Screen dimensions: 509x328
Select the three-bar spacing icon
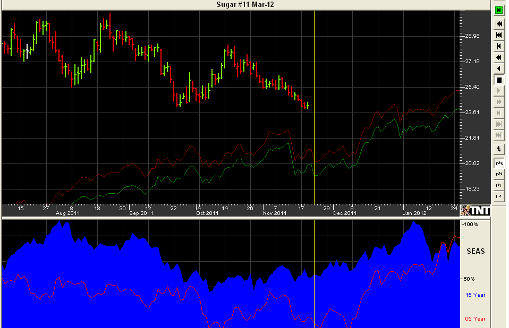pos(499,185)
